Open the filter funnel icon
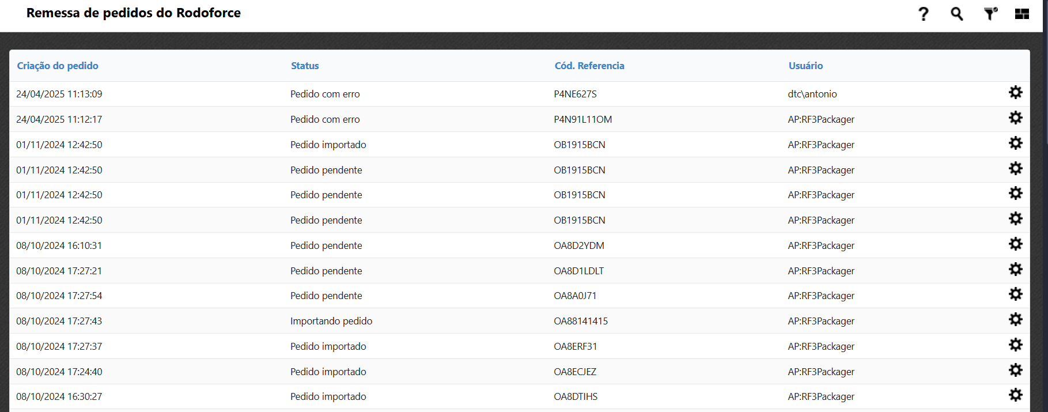 coord(990,14)
